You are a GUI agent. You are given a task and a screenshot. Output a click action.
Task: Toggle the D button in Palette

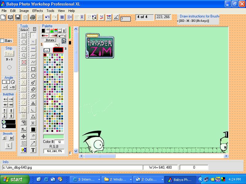pyautogui.click(x=64, y=41)
